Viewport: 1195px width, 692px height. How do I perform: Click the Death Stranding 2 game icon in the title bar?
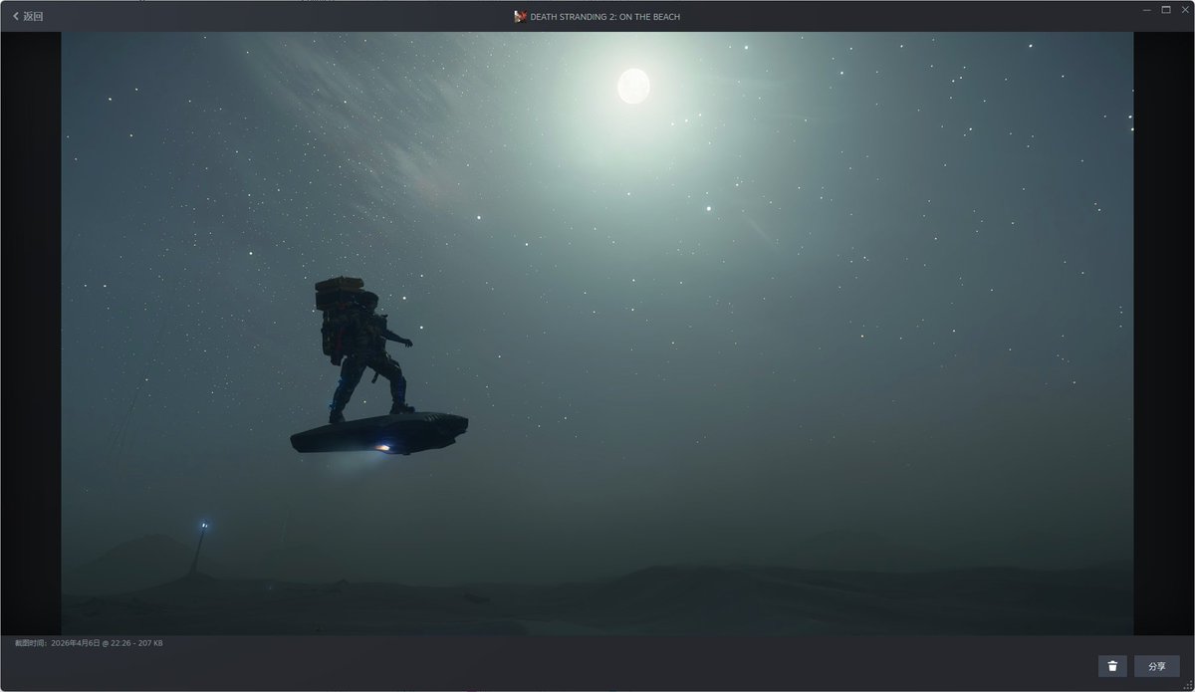click(x=520, y=17)
